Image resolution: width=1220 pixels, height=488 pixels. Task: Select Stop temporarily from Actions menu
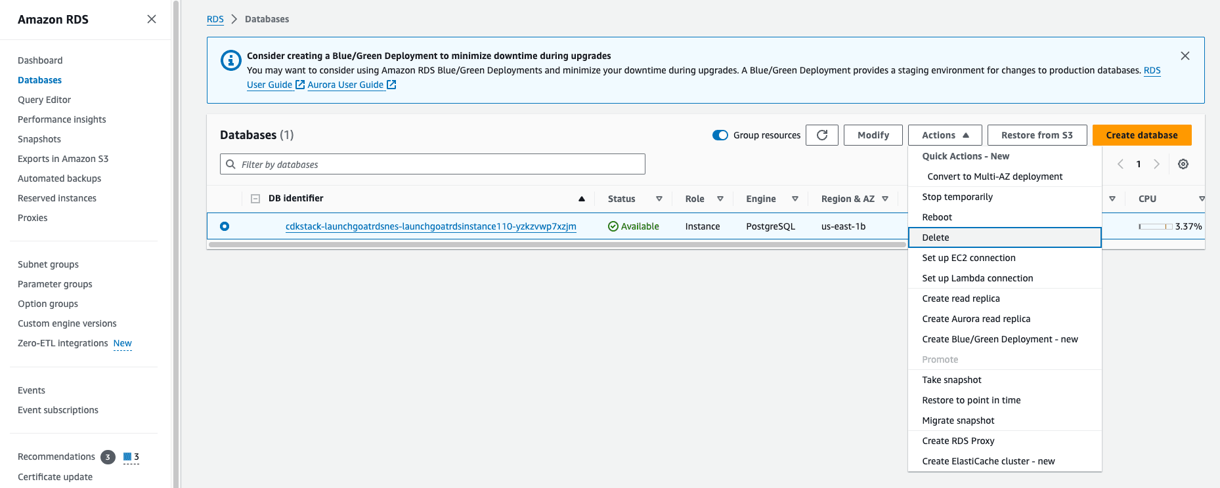(x=1005, y=197)
